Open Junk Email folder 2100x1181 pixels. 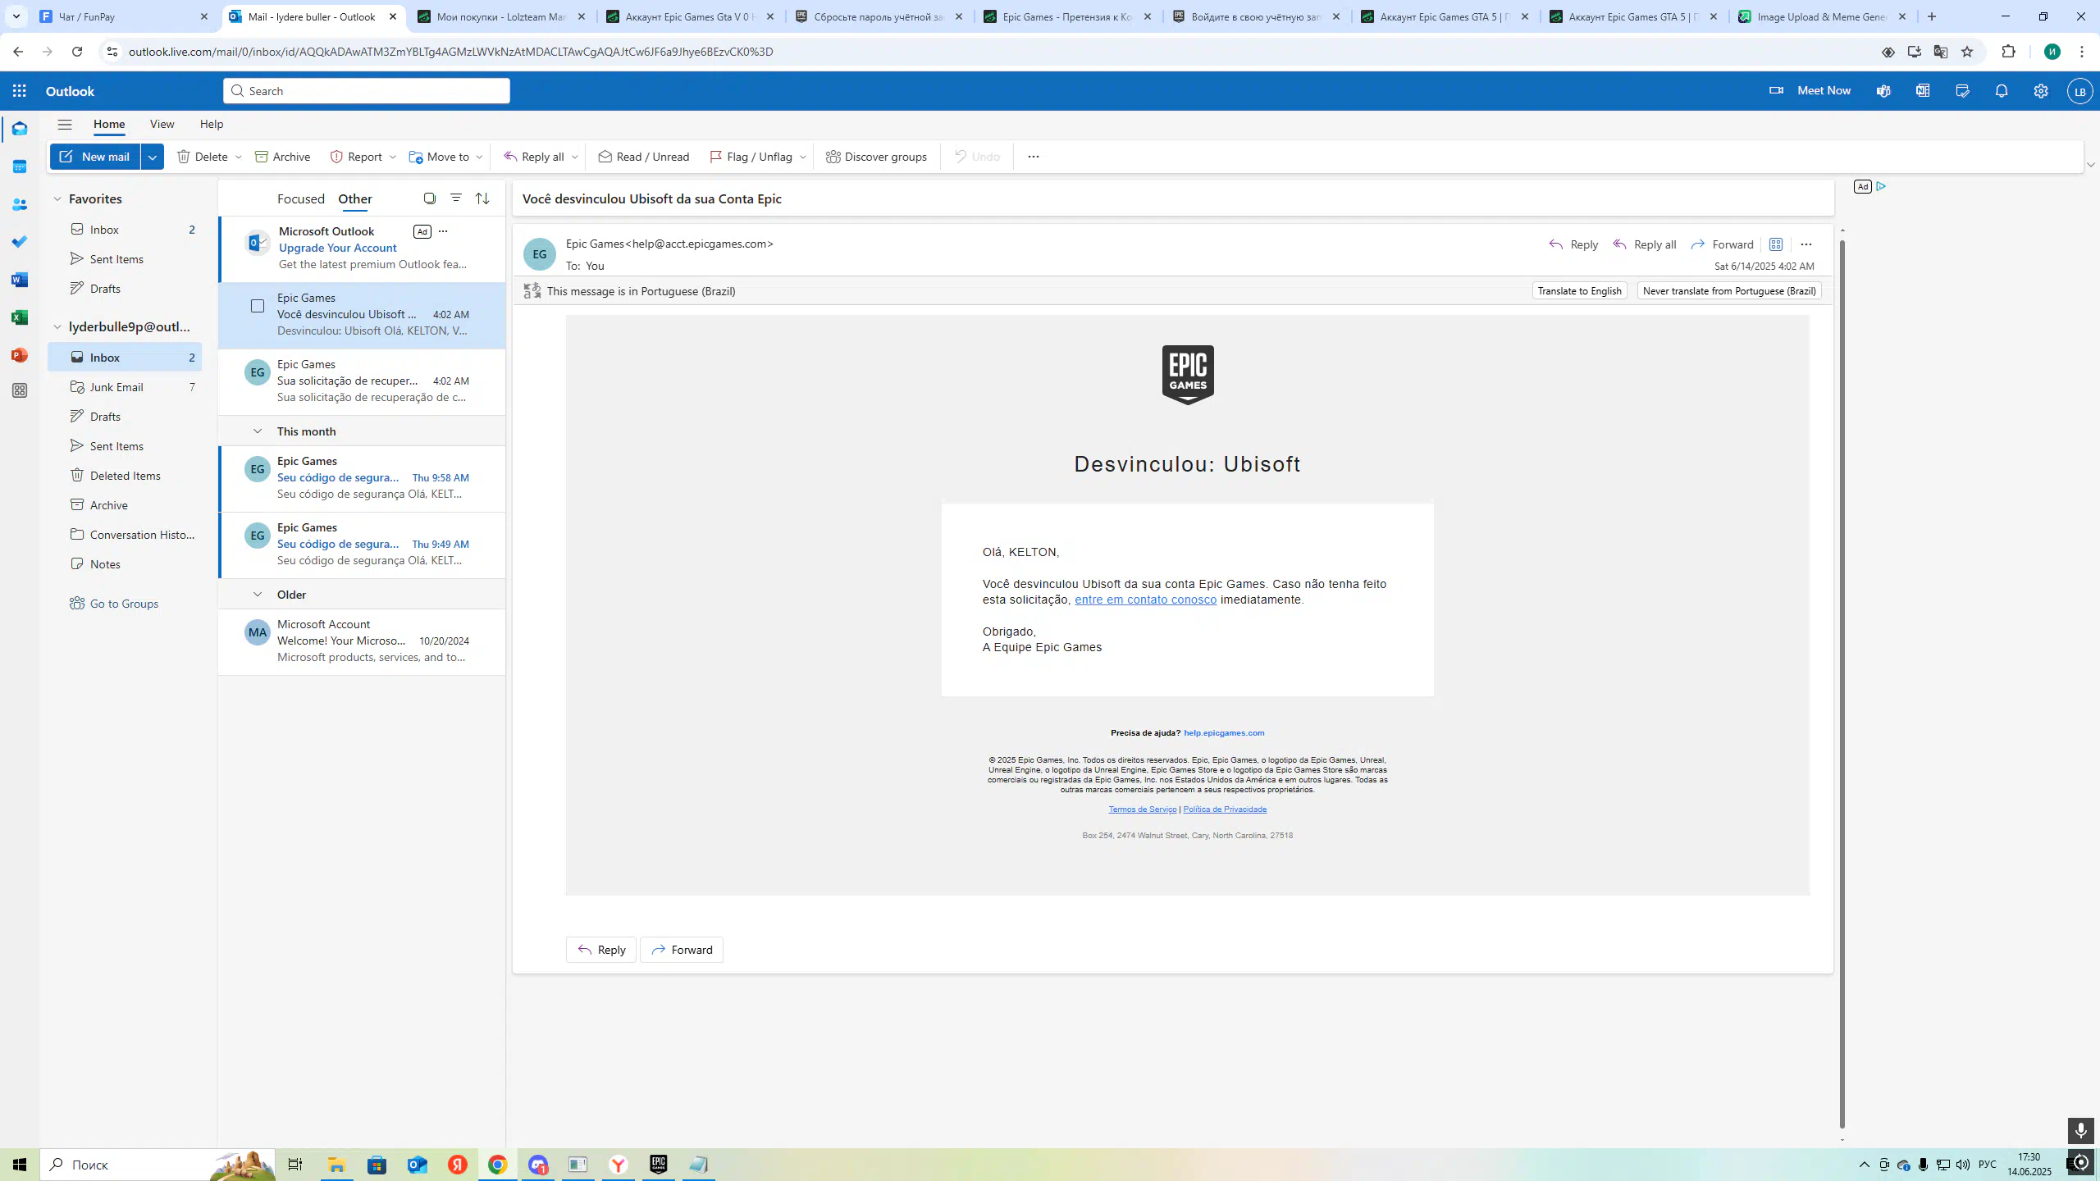coord(125,387)
